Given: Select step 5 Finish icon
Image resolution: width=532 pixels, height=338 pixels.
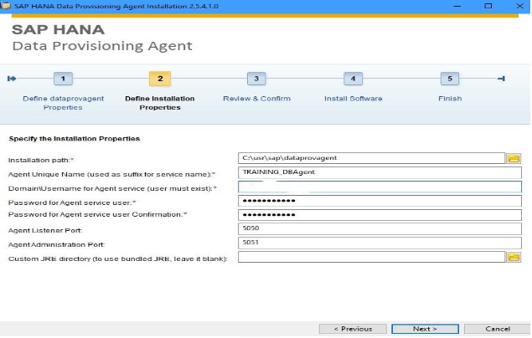Looking at the screenshot, I should coord(450,79).
